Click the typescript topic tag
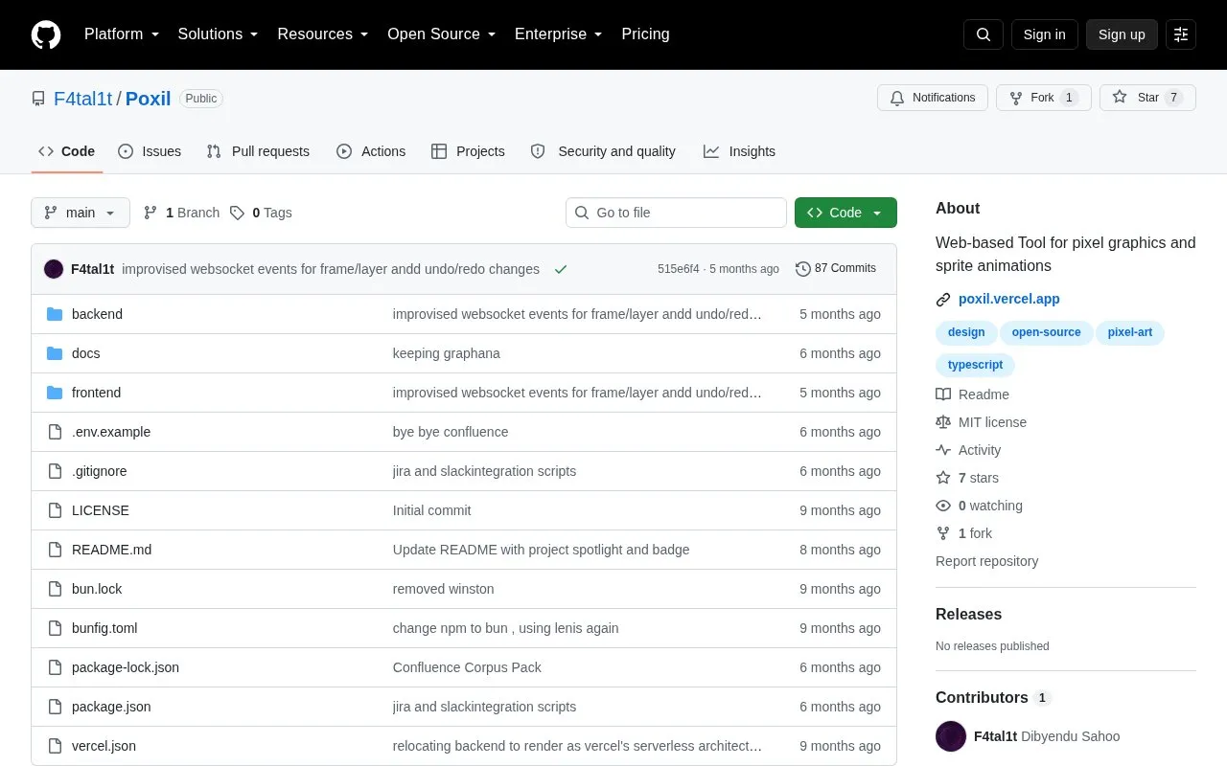 pos(975,365)
